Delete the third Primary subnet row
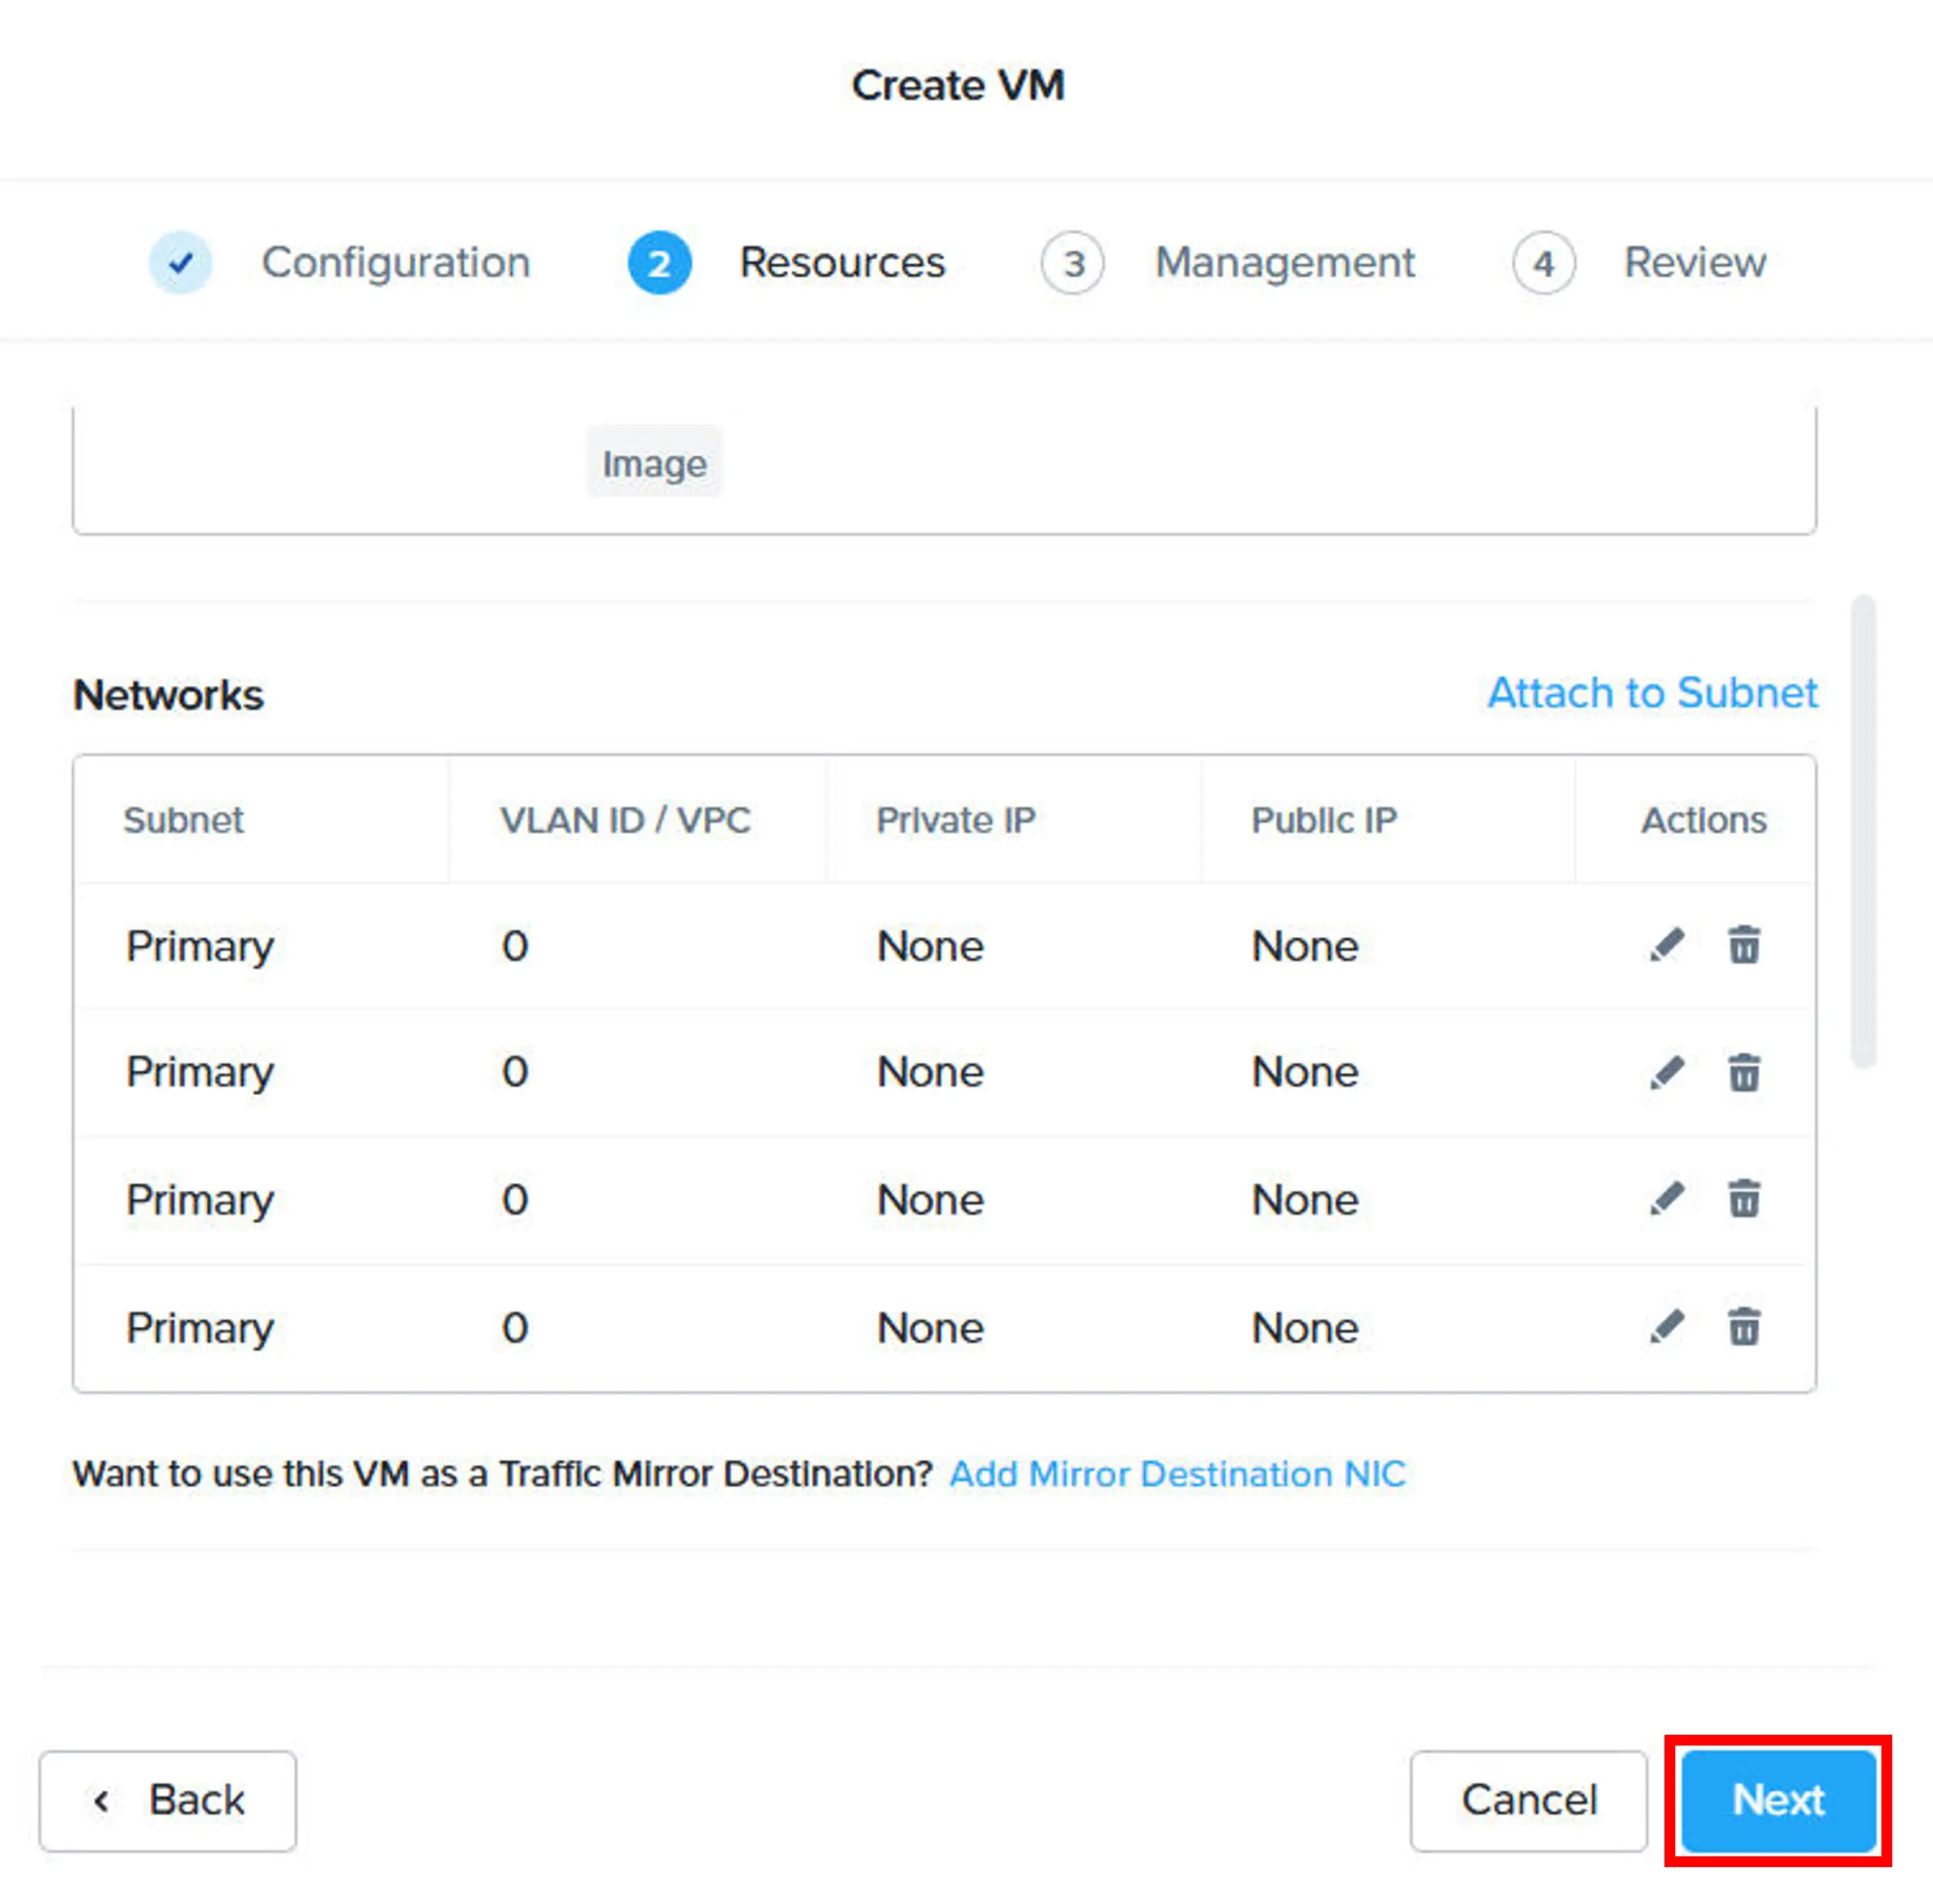The image size is (1933, 1904). coord(1744,1198)
